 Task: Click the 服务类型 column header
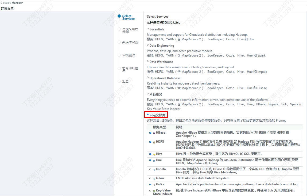tap(159, 127)
